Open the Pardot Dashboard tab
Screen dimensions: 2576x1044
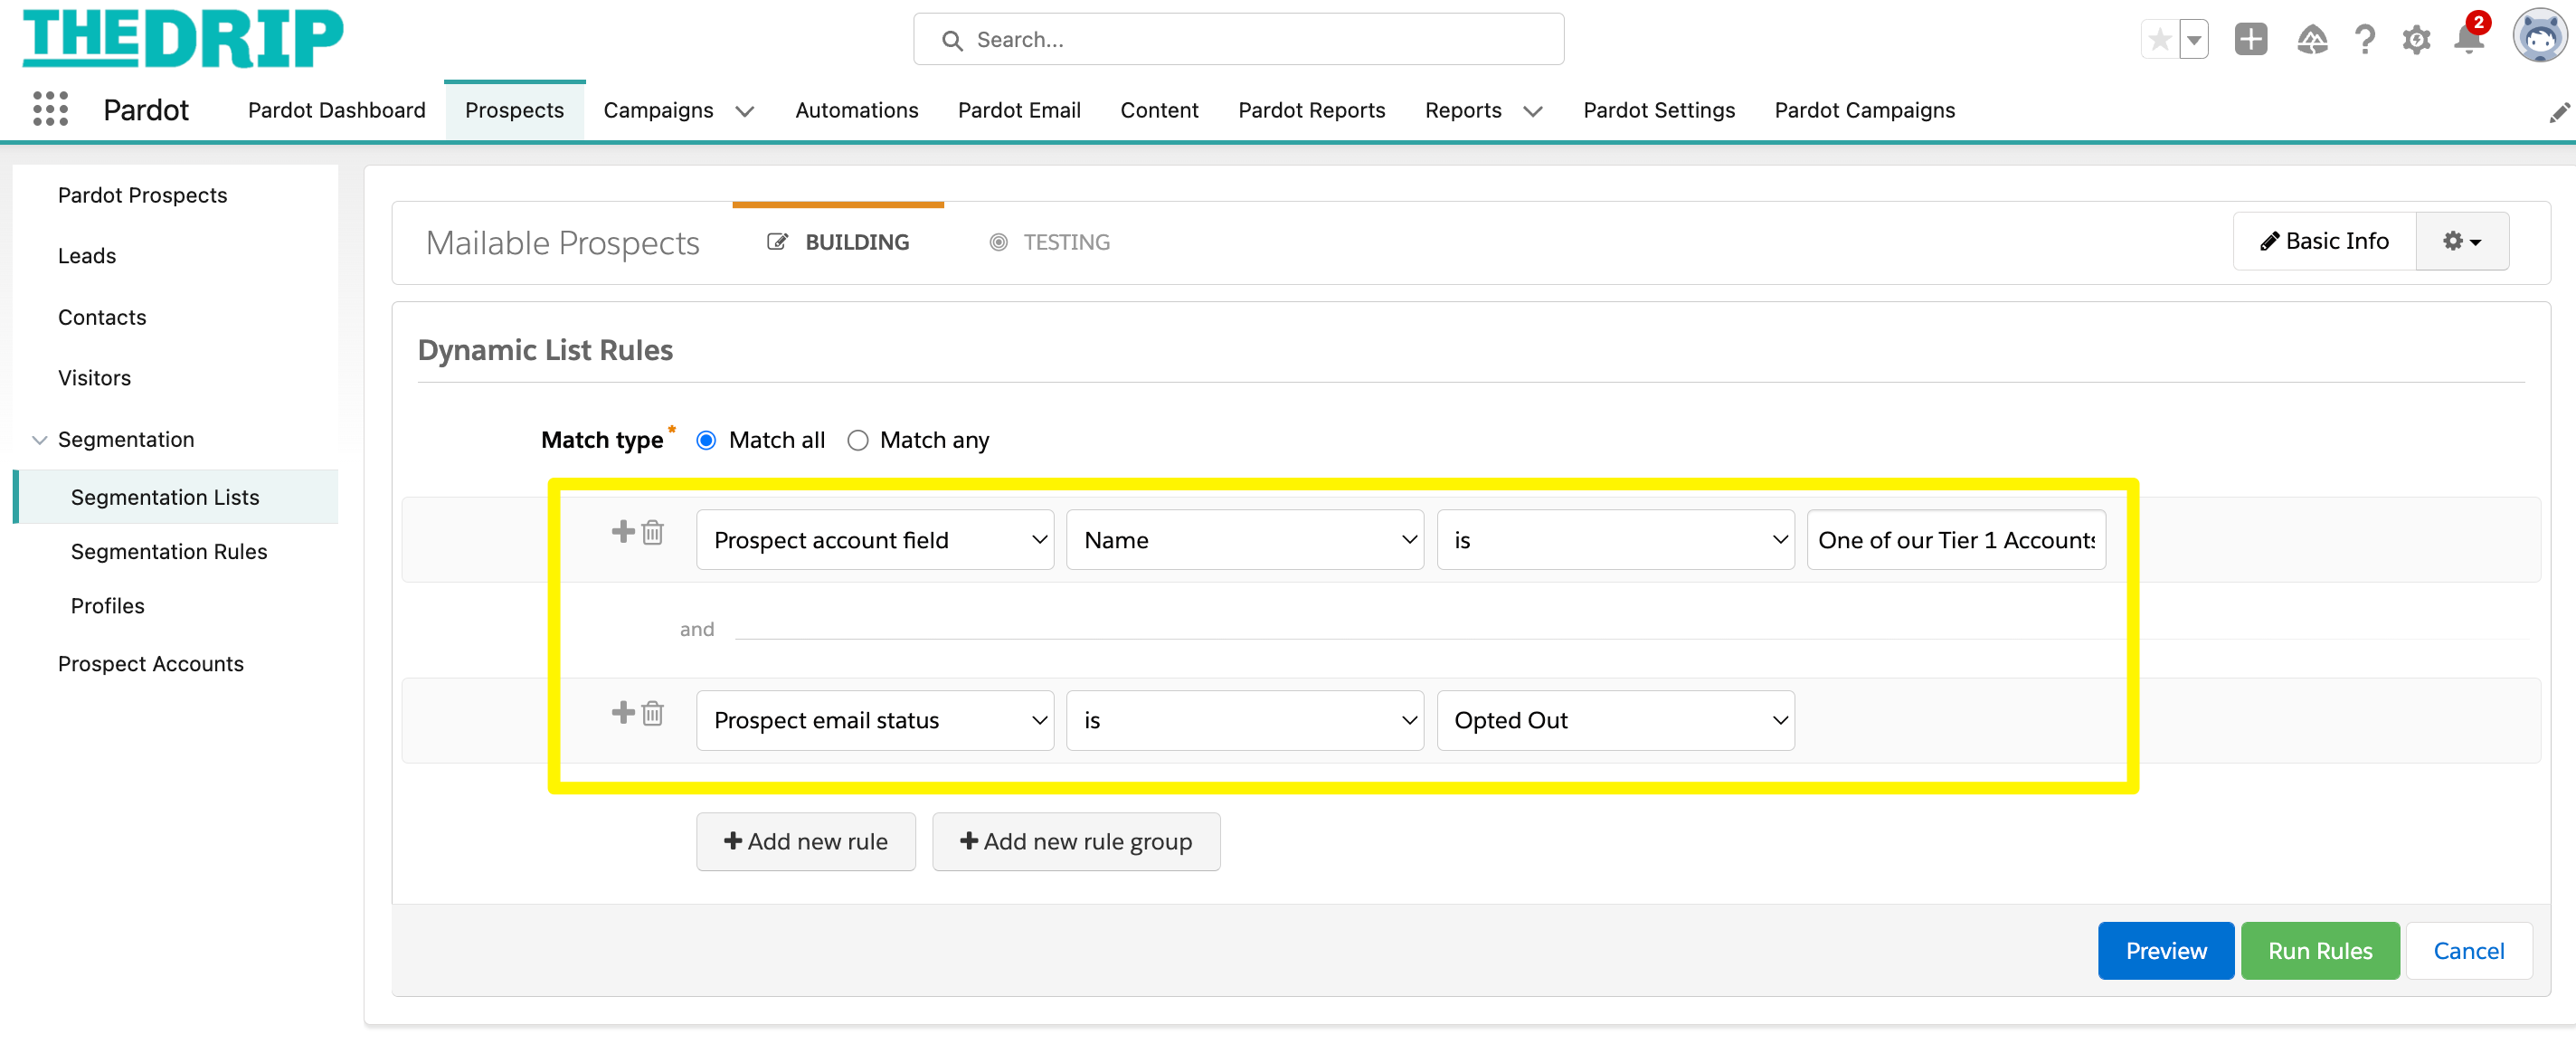pos(336,110)
